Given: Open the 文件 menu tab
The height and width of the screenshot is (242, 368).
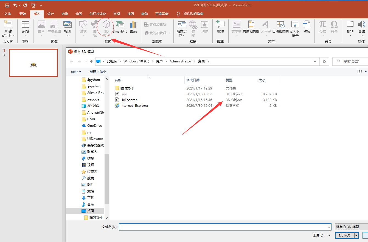Looking at the screenshot, I should tap(7, 14).
